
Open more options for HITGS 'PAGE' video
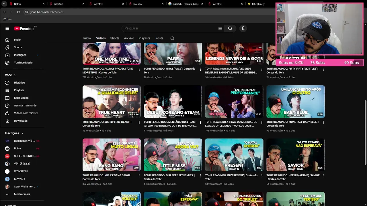tap(200, 69)
